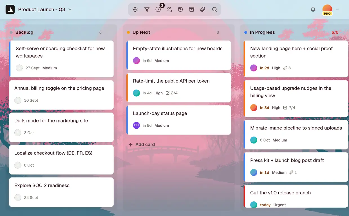Open the Up Next column header
This screenshot has width=349, height=216.
click(x=141, y=32)
